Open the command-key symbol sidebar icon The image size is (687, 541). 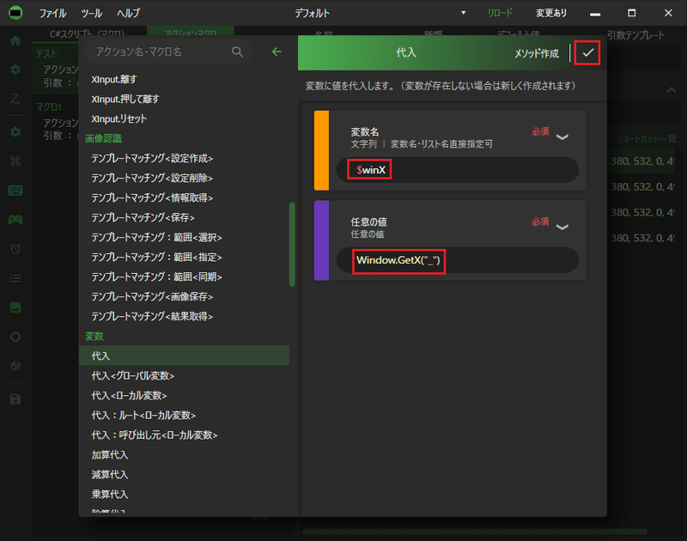[15, 161]
